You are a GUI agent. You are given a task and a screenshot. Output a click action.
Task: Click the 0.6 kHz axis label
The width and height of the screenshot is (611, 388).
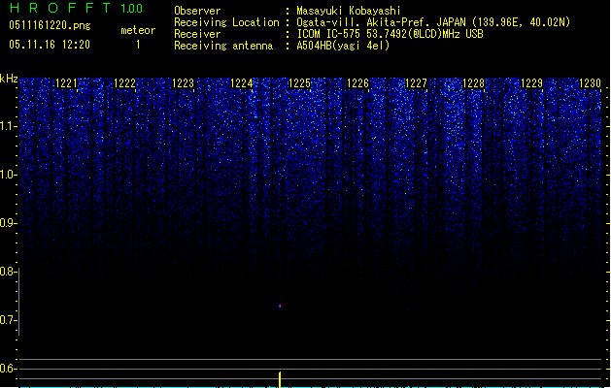[x=8, y=369]
